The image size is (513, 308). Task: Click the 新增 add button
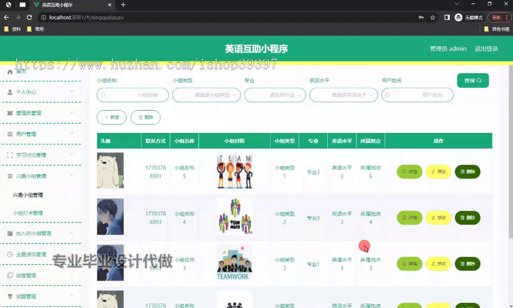point(112,117)
